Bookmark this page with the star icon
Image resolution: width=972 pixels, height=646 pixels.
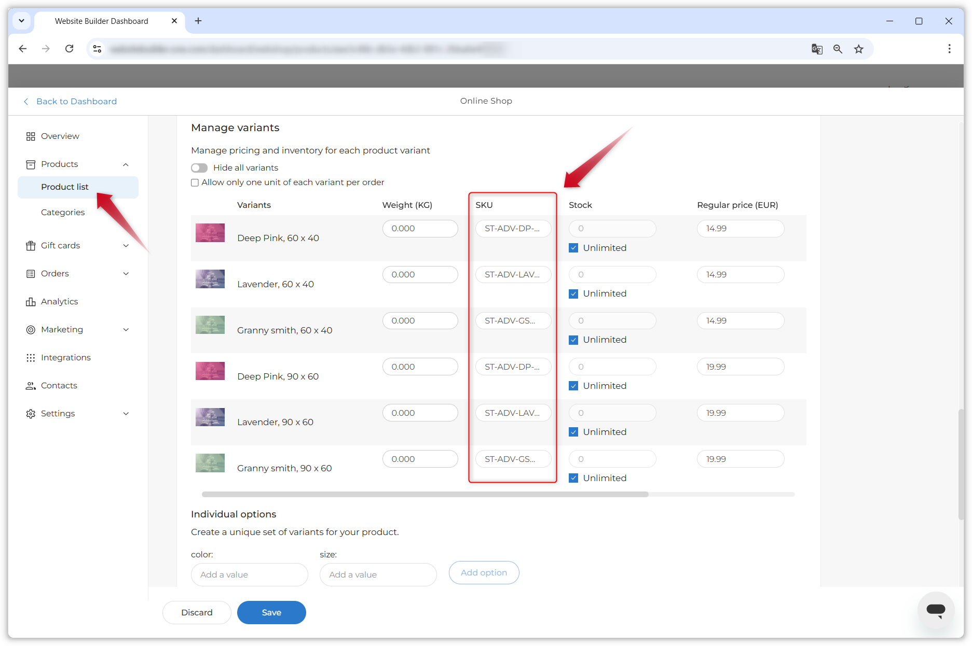(x=859, y=49)
